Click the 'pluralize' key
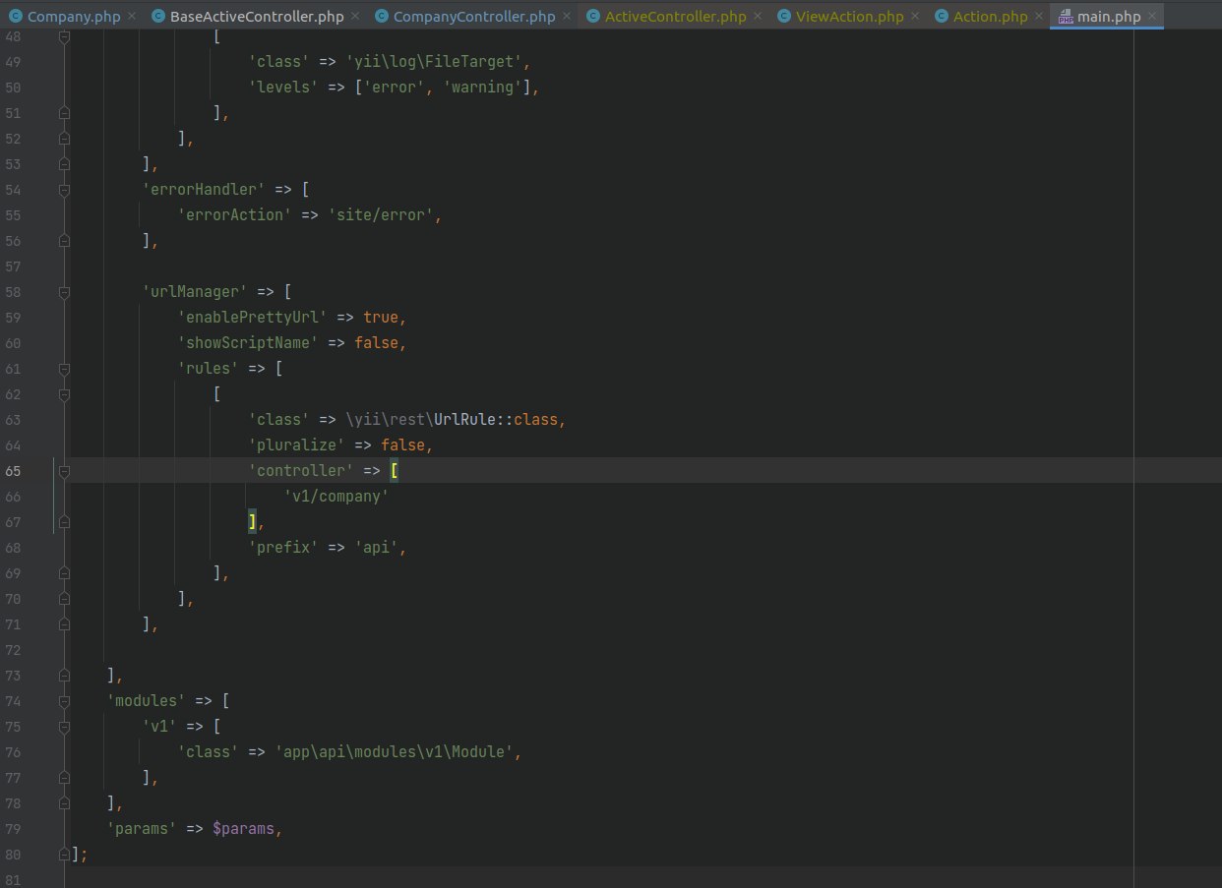This screenshot has width=1222, height=888. [x=296, y=445]
